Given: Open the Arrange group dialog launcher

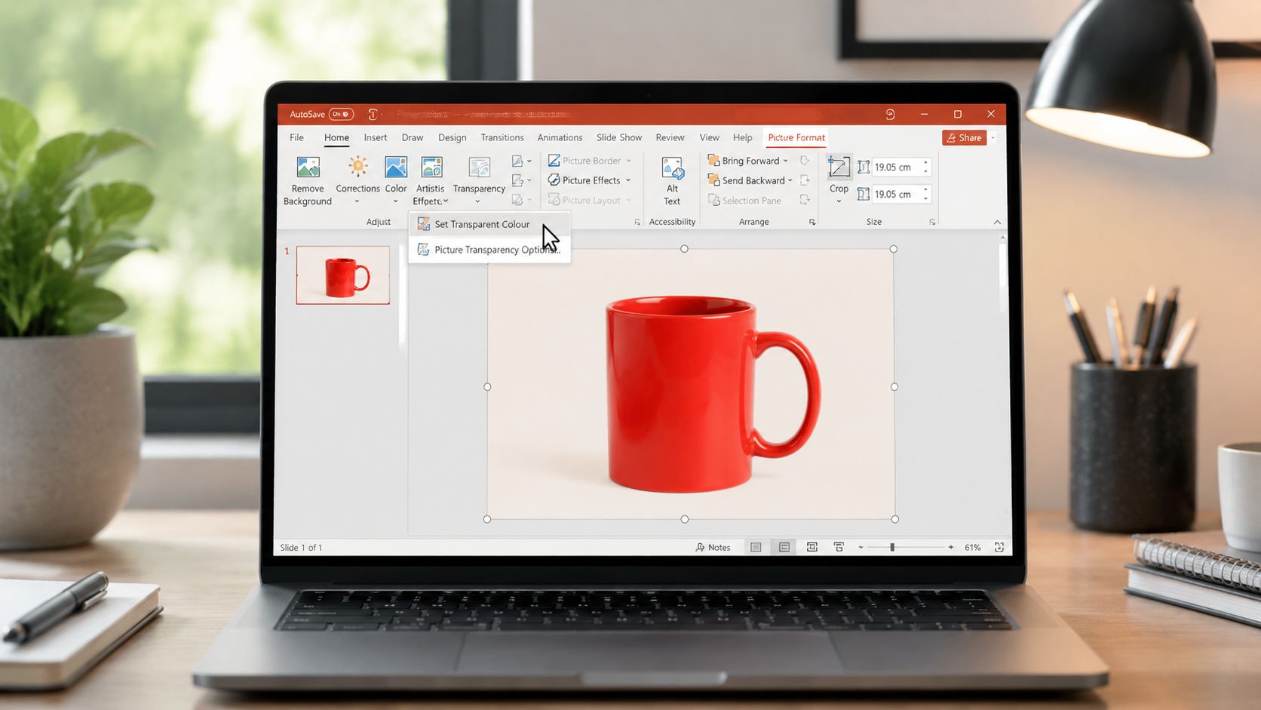Looking at the screenshot, I should pos(812,222).
